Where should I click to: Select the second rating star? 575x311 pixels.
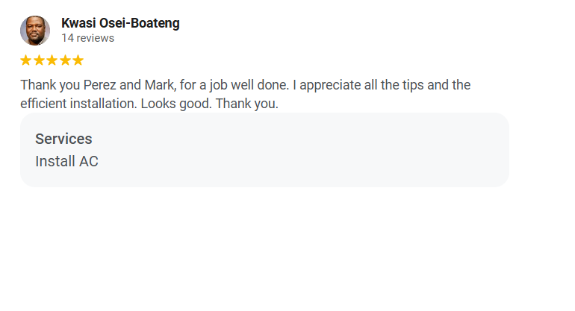(x=39, y=60)
